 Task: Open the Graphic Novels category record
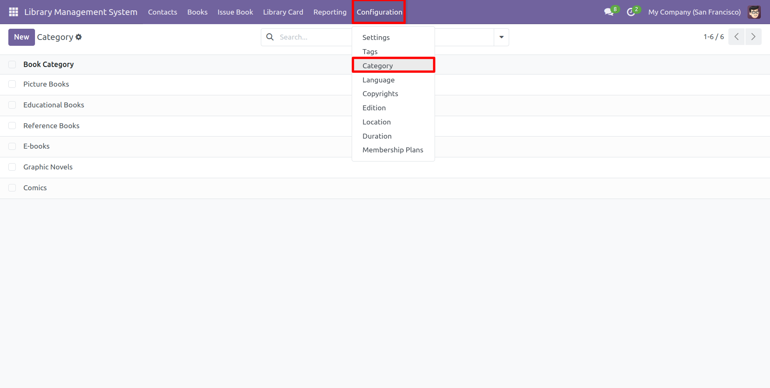(x=48, y=167)
